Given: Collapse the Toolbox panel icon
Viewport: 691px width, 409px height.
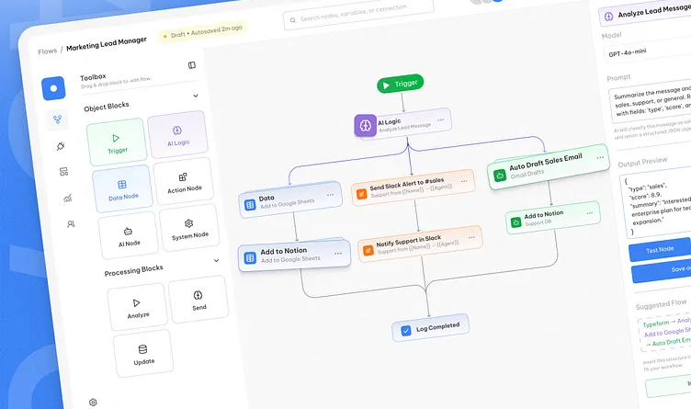Looking at the screenshot, I should 192,65.
